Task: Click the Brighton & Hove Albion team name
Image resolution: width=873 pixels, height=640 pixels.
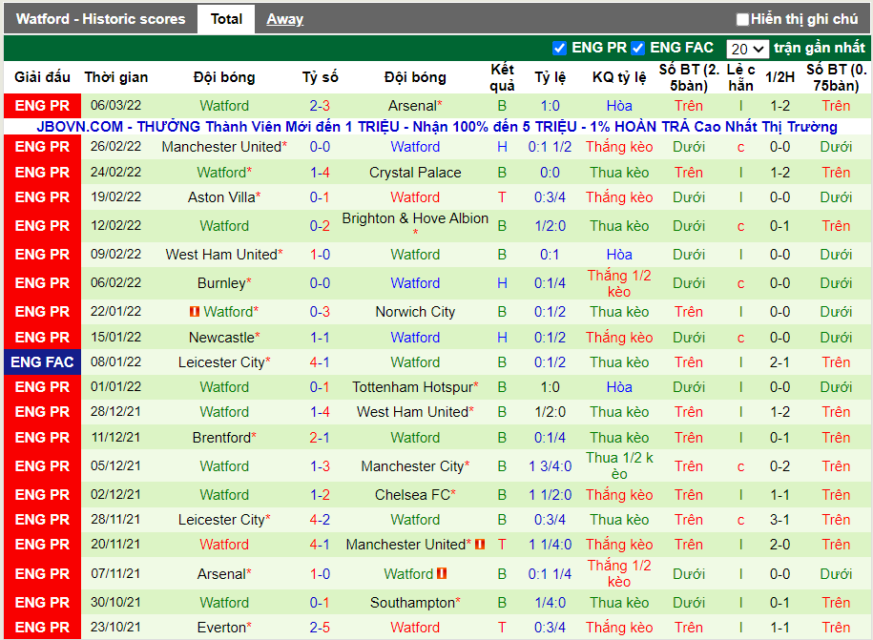Action: (x=415, y=218)
